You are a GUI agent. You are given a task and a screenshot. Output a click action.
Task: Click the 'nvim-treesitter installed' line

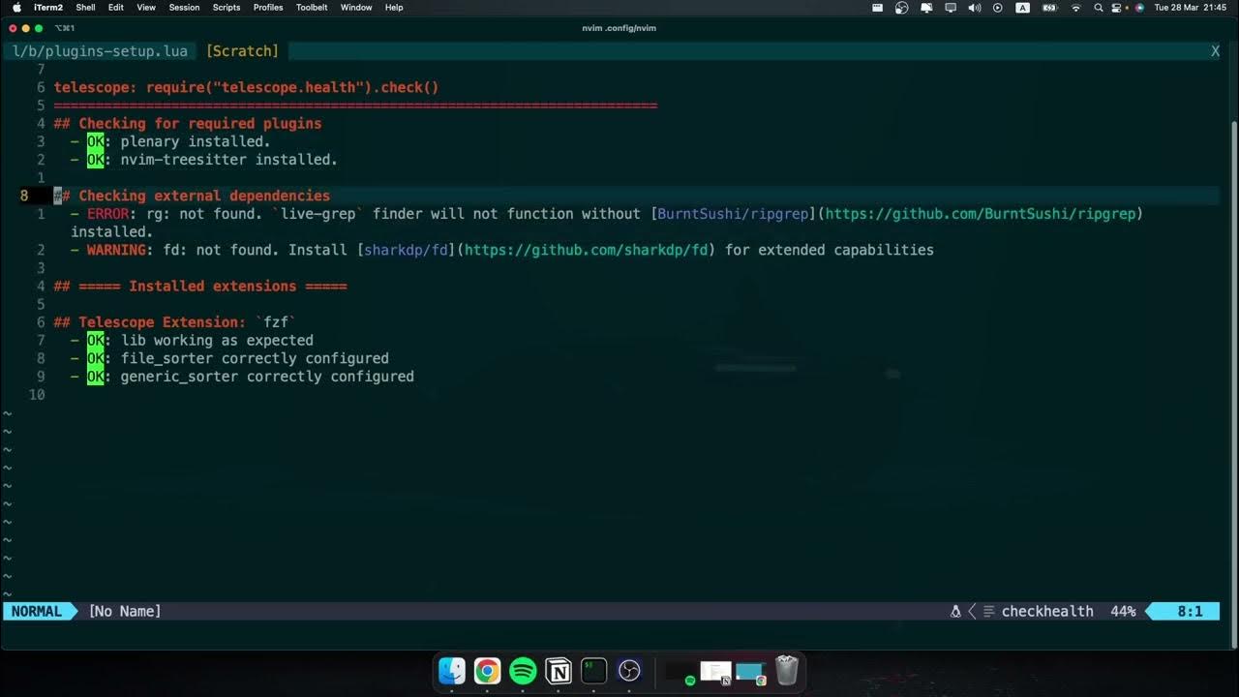[204, 160]
